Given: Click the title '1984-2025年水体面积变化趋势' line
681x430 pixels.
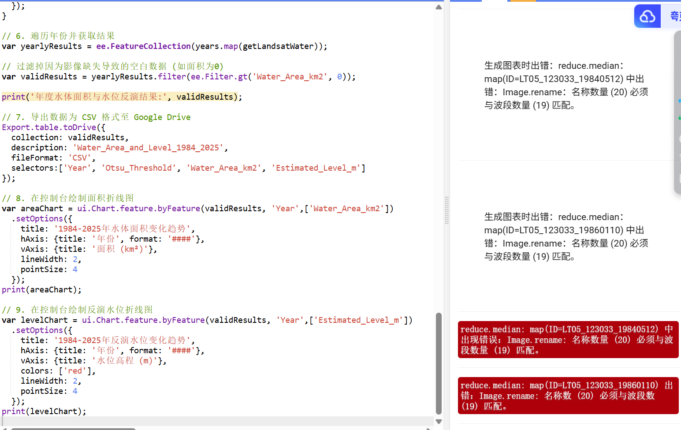Looking at the screenshot, I should click(108, 229).
